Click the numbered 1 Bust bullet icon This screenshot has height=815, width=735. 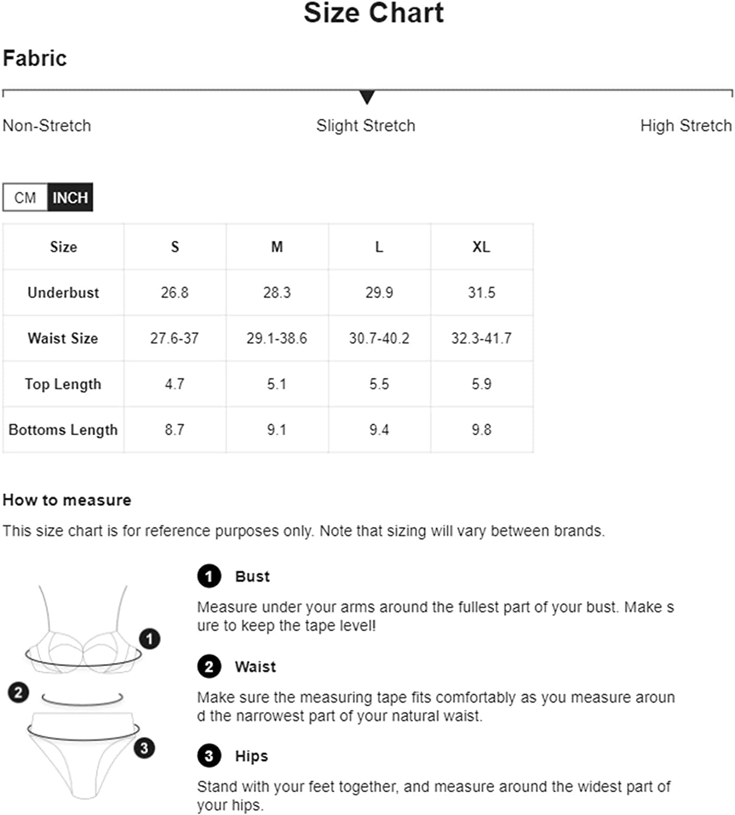click(209, 576)
